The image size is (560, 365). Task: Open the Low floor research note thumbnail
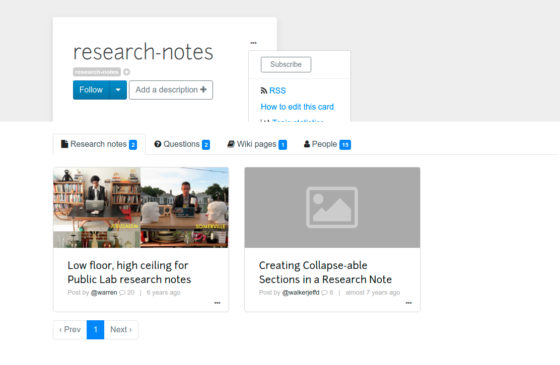point(141,207)
